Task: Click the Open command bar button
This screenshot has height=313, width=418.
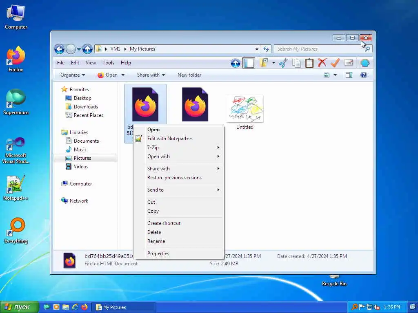Action: [x=108, y=75]
